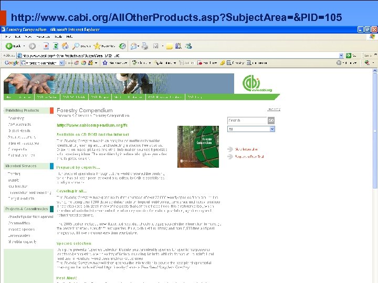Click the PageRank colored swirl icon

click(x=83, y=63)
